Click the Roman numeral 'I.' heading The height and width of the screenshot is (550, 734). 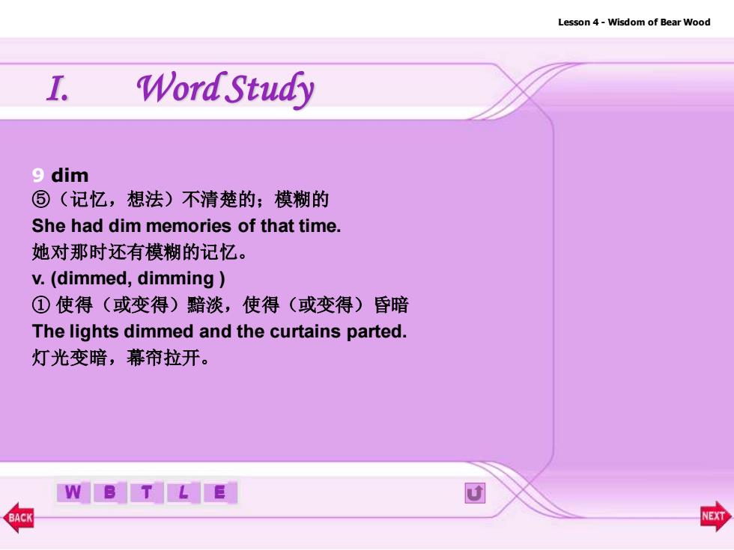tap(58, 88)
